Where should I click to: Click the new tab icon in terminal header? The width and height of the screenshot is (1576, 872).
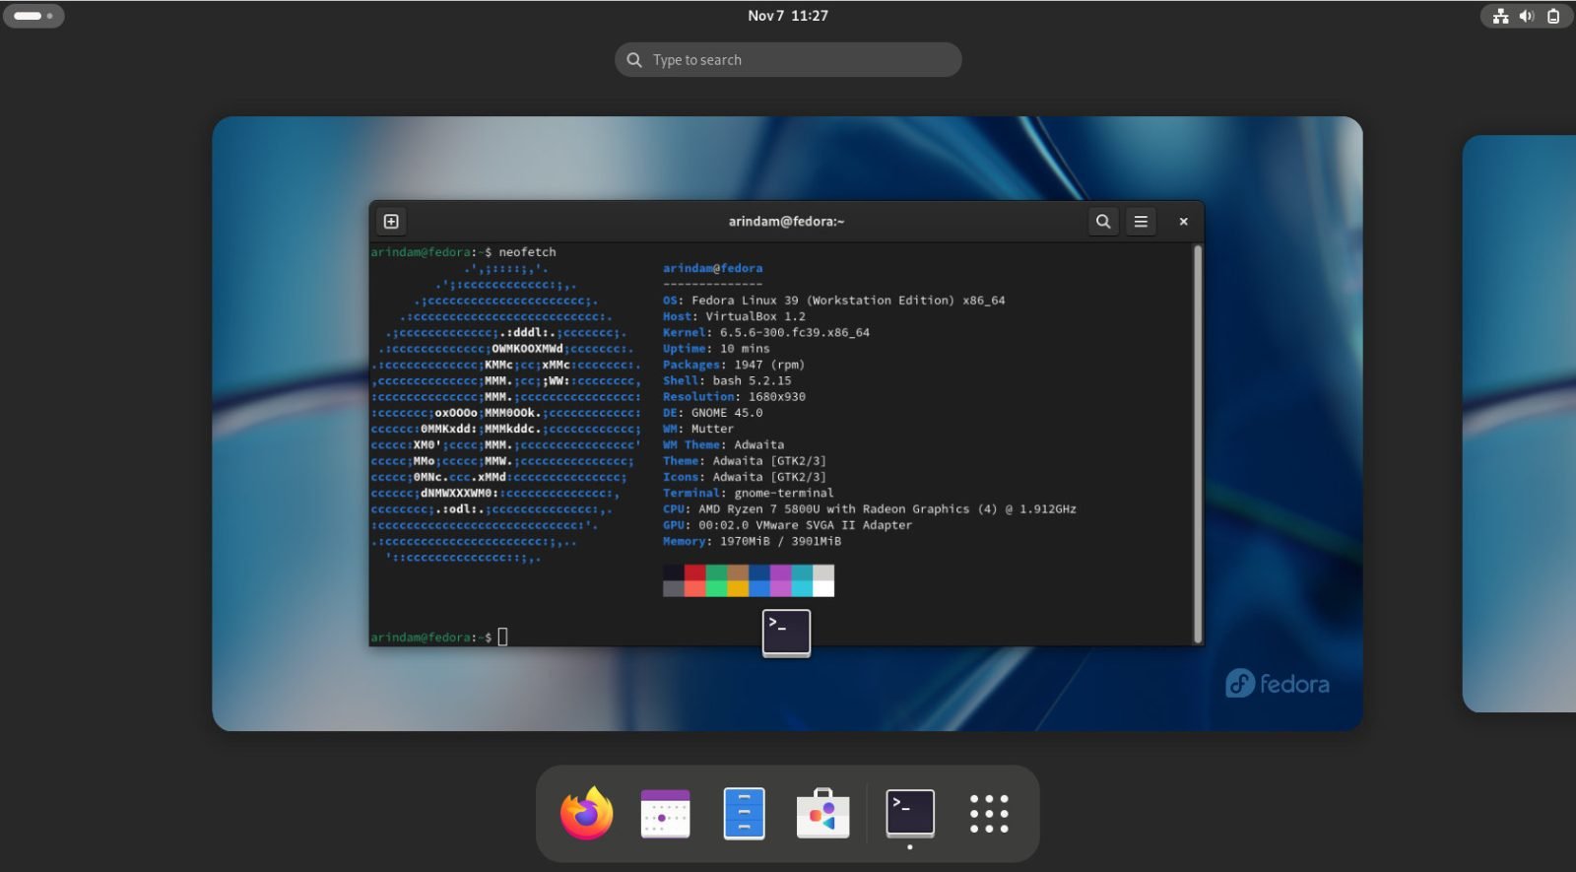(391, 222)
